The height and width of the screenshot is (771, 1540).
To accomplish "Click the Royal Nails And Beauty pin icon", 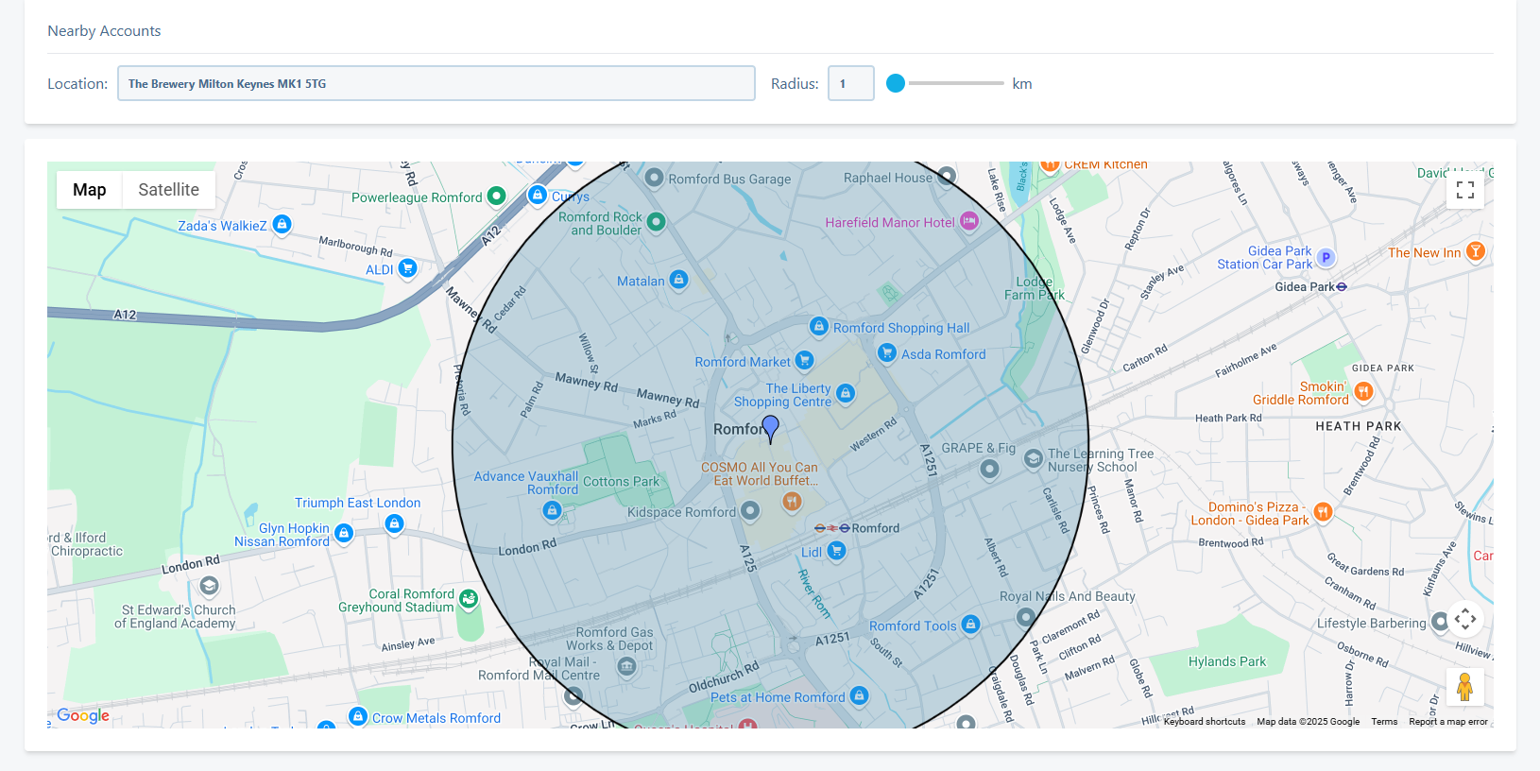I will (x=1026, y=617).
